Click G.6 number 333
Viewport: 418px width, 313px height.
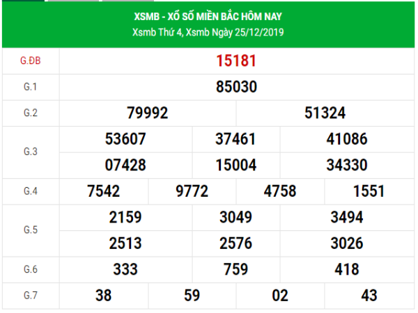125,269
